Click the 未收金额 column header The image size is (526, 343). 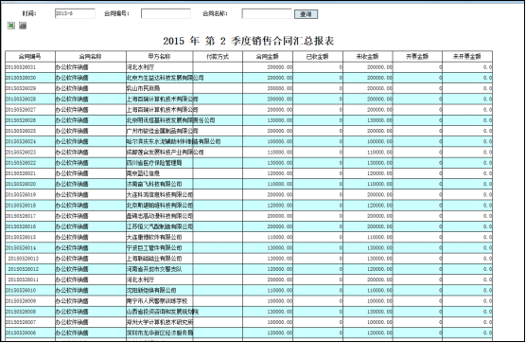pos(368,57)
